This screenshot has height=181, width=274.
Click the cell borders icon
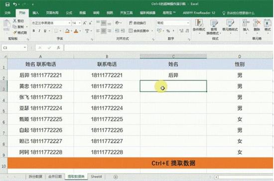pyautogui.click(x=56, y=31)
